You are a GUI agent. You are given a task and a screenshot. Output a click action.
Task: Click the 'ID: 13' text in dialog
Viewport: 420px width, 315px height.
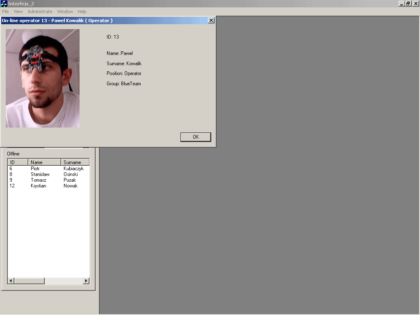(x=113, y=37)
